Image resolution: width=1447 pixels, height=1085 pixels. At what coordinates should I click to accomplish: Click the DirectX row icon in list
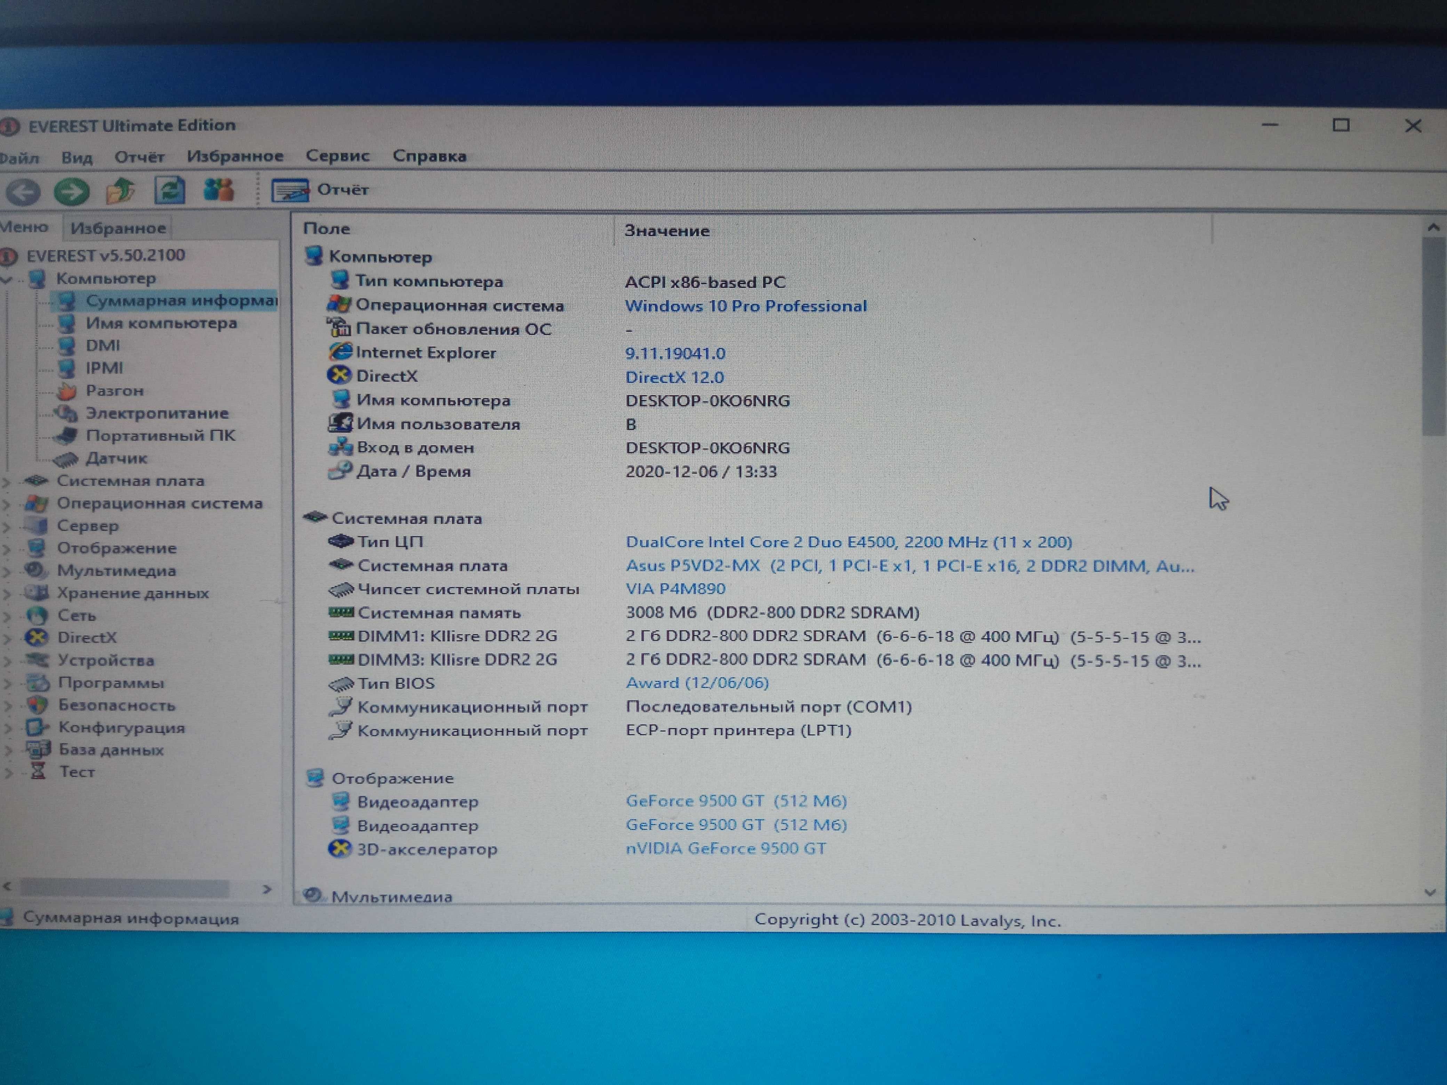coord(339,375)
